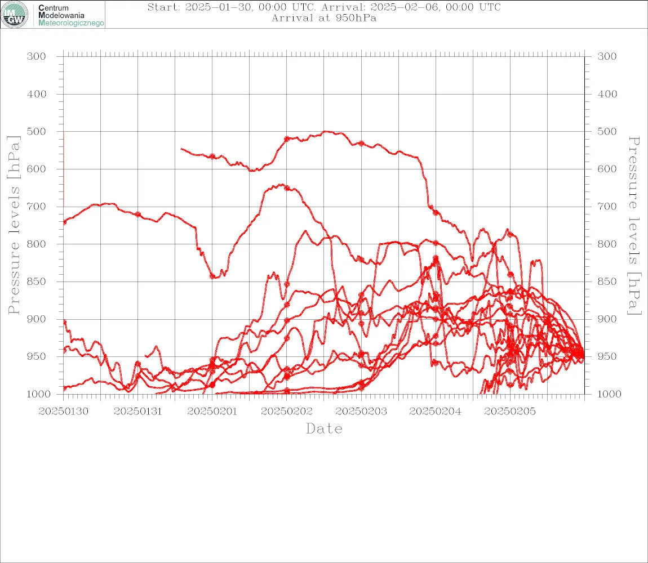Click the right axis 950 pressure label
The image size is (648, 563).
607,356
